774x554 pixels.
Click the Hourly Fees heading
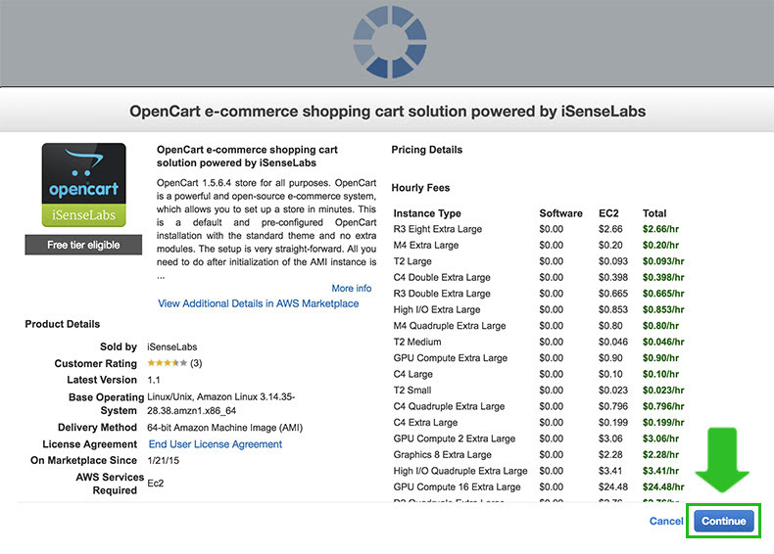(420, 188)
